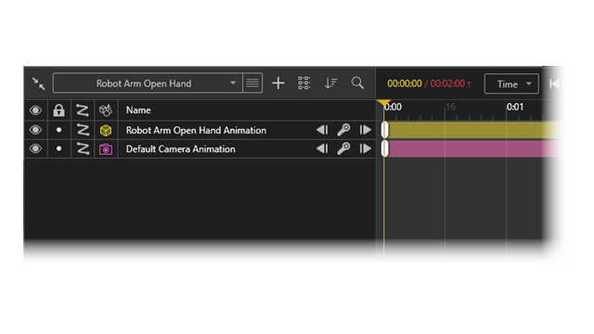
Task: Click the collapse timeline arrows icon
Action: (38, 83)
